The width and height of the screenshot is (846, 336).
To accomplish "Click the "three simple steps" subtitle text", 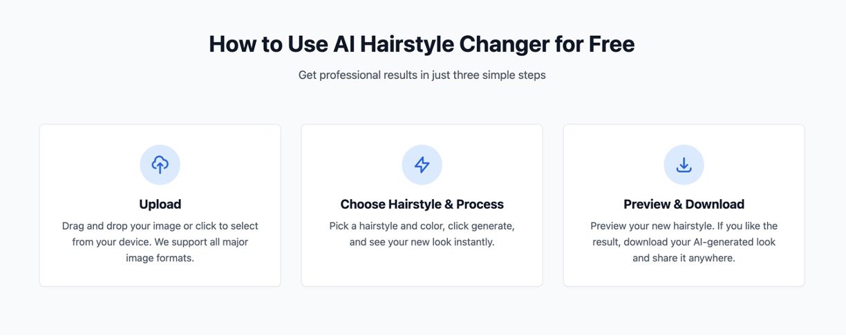I will [x=499, y=75].
